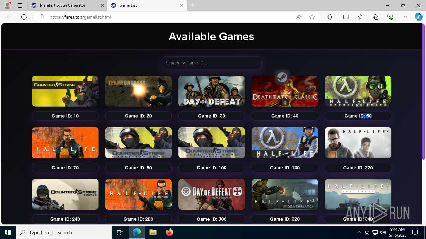
Task: Open Half-Life 2 Lost Coast thumbnail
Action: tap(358, 194)
